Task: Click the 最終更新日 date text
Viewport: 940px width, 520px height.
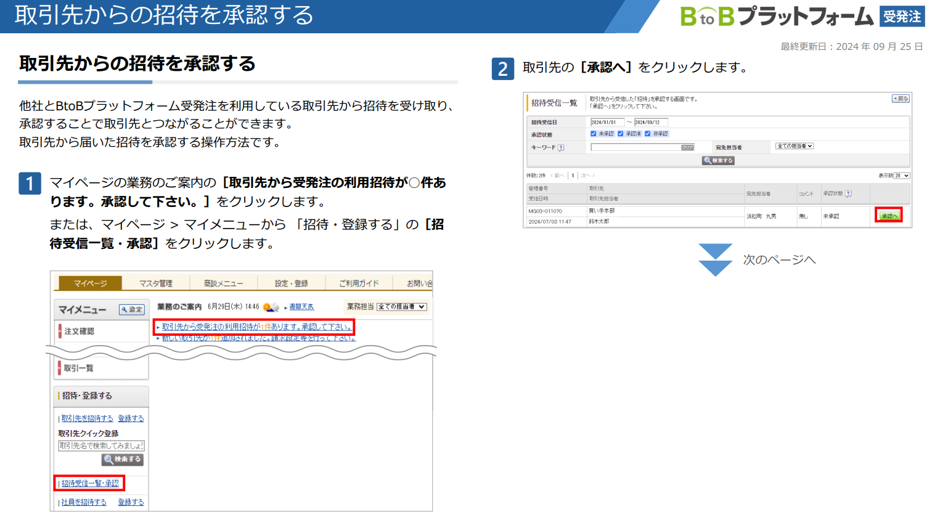Action: [851, 47]
